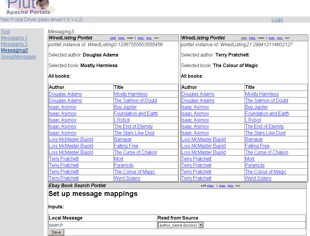Switch Ebay Book Search Portlet to view mode
Screen dimensions: 310x236
[x=210, y=186]
